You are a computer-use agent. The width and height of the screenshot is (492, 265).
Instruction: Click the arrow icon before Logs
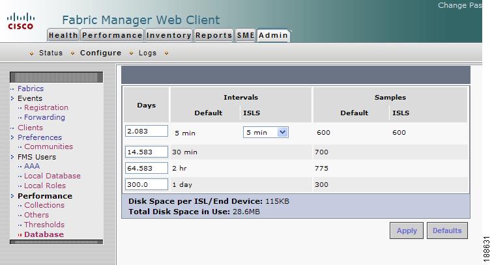coord(131,53)
